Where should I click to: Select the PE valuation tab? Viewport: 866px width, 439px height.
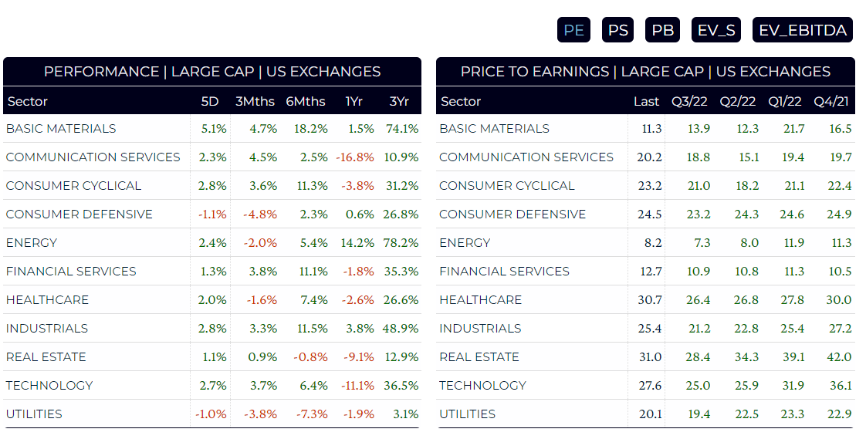(x=573, y=30)
